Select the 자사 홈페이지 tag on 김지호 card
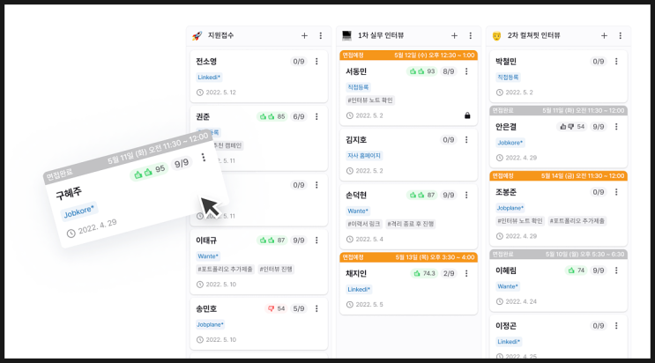 pyautogui.click(x=364, y=156)
